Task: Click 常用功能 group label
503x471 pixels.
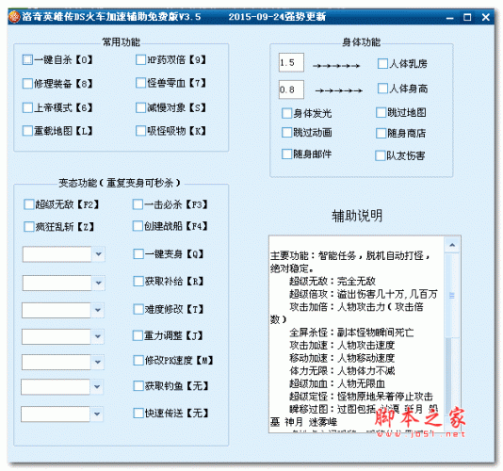Action: 121,42
